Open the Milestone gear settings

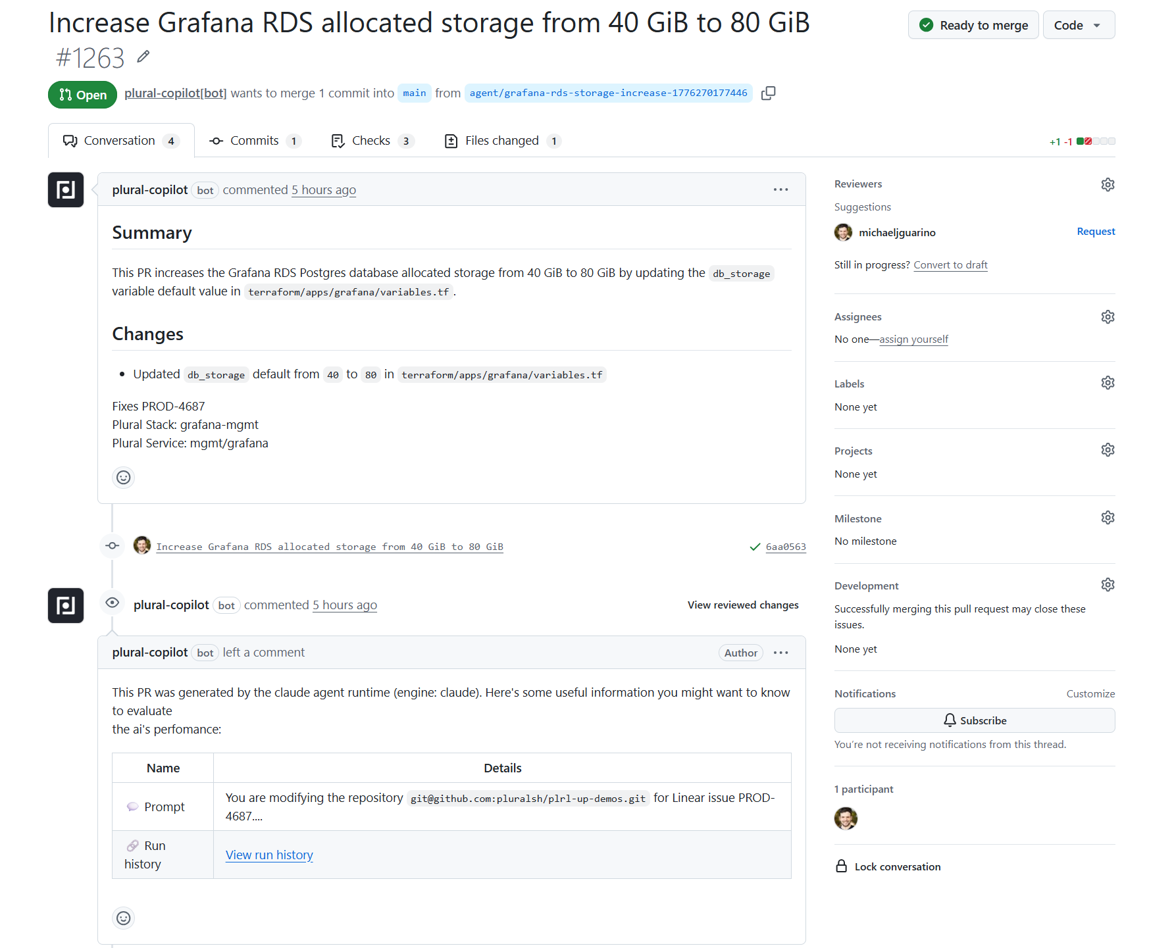tap(1108, 518)
